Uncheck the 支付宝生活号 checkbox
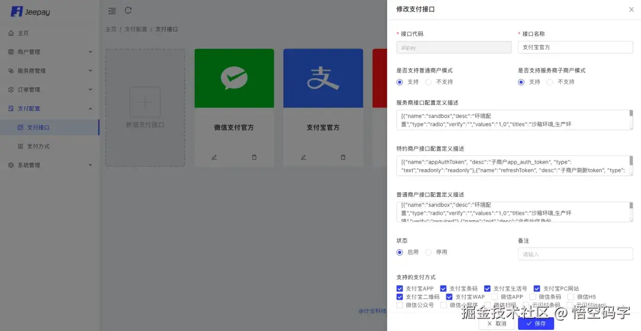This screenshot has height=331, width=641. [487, 288]
